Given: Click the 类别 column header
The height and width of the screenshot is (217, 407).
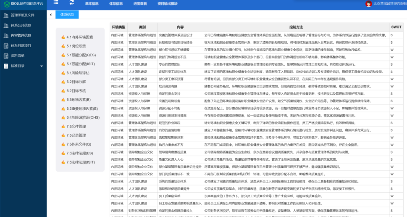Looking at the screenshot, I should click(142, 27).
